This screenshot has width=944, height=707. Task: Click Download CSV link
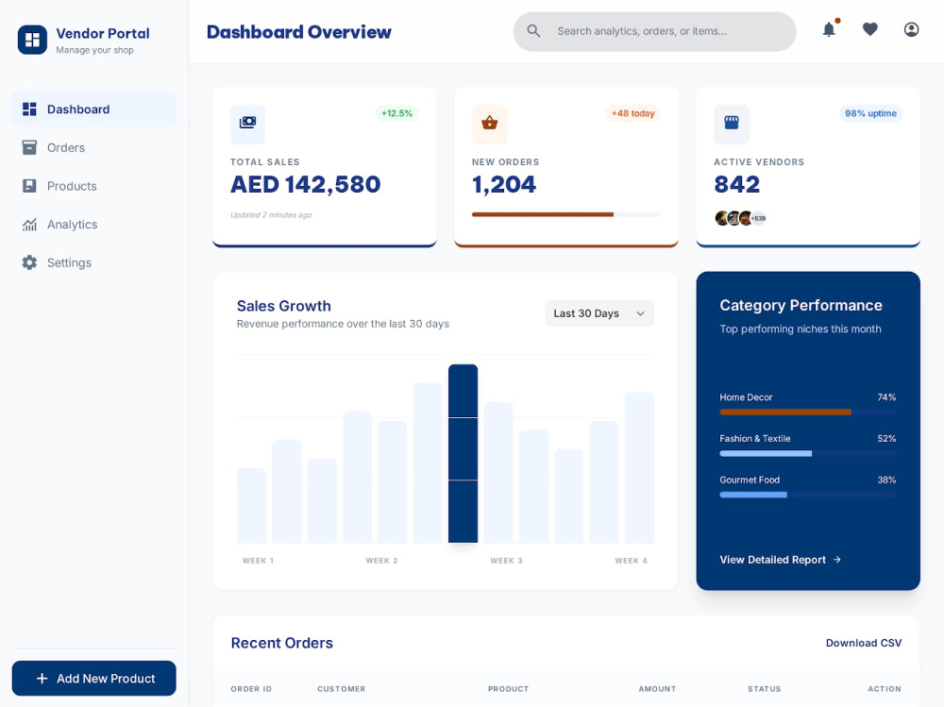point(864,643)
